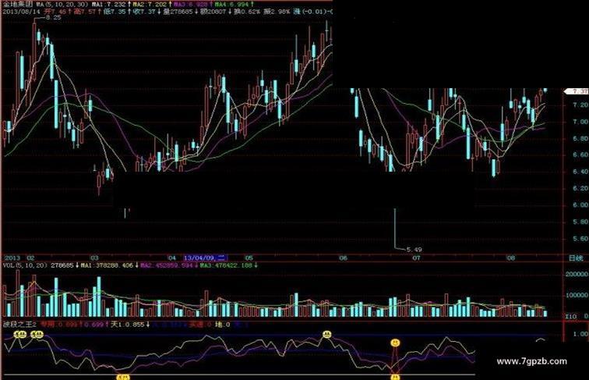Image resolution: width=589 pixels, height=380 pixels.
Task: Click the 7.00 price axis label
Action: pyautogui.click(x=580, y=122)
